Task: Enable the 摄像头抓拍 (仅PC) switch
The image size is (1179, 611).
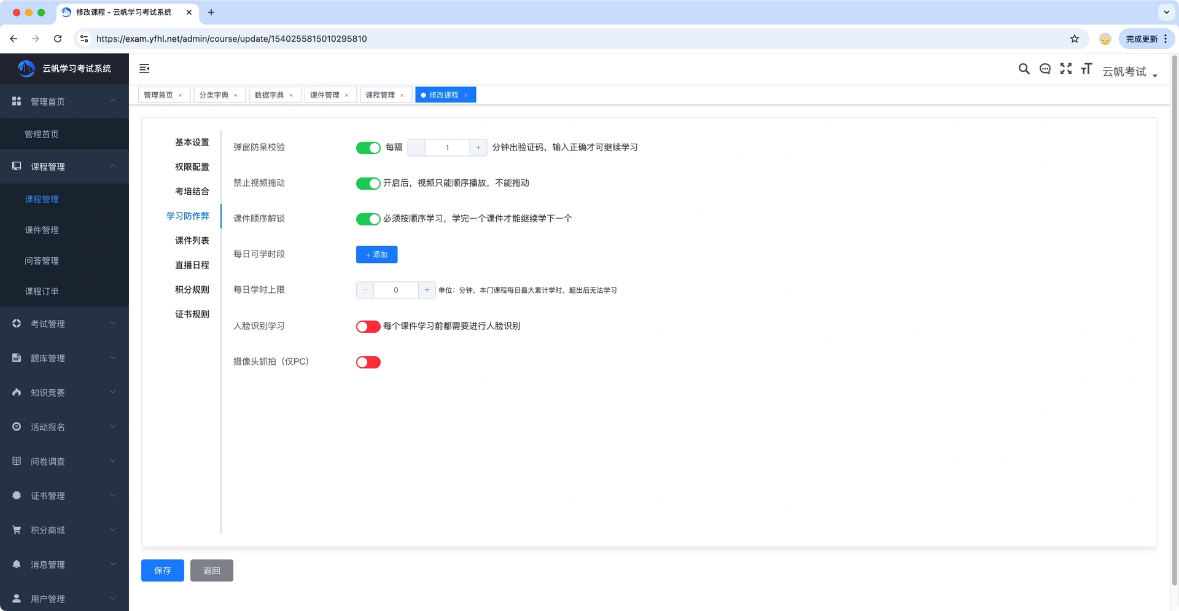Action: (x=368, y=362)
